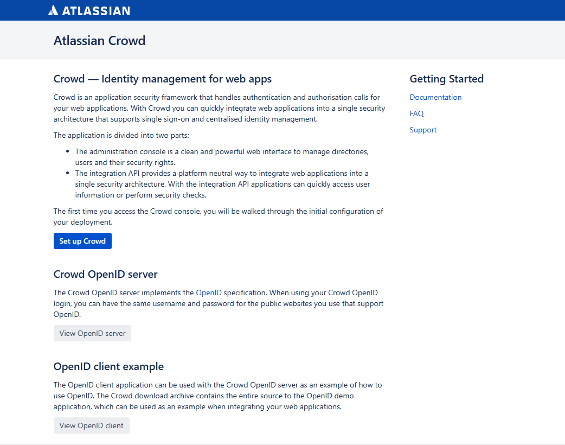
Task: Click the 'first time you access' paragraph
Action: click(x=219, y=217)
